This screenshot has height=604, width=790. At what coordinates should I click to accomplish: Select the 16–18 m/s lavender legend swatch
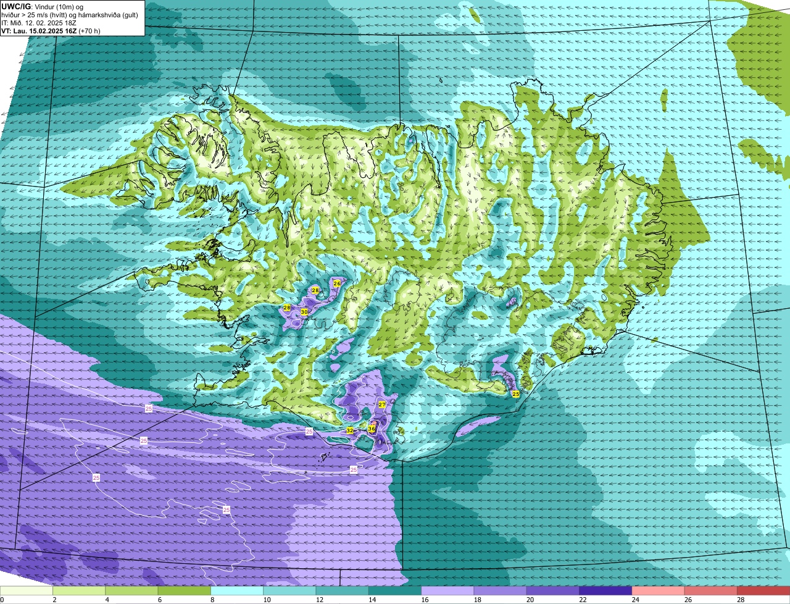click(x=447, y=590)
